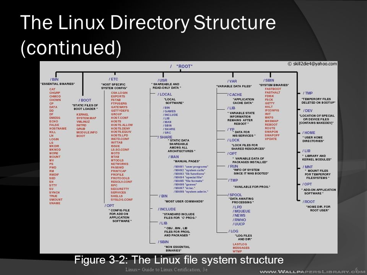Viewport: 367px width, 275px height.
Task: Click the KERNEL entry under /BOOT
Action: [83, 115]
